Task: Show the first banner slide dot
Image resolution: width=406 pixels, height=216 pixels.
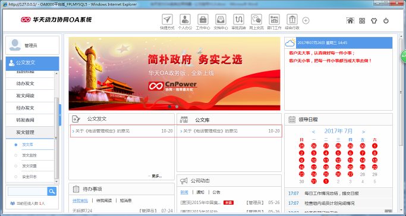Action: tap(169, 107)
